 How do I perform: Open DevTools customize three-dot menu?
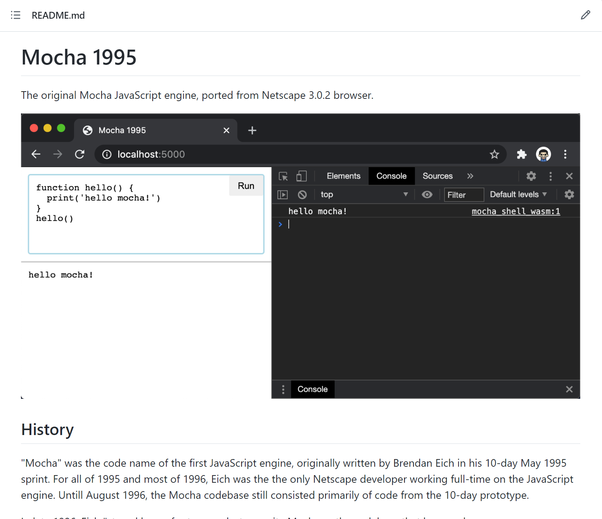point(550,176)
